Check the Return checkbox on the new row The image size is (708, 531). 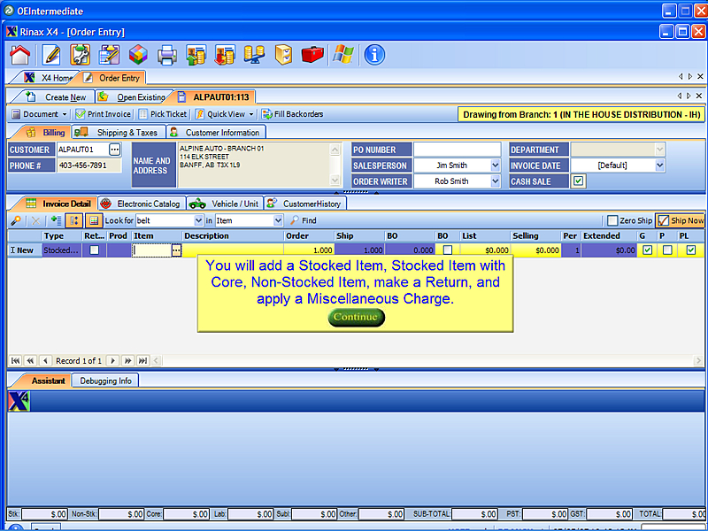(95, 250)
